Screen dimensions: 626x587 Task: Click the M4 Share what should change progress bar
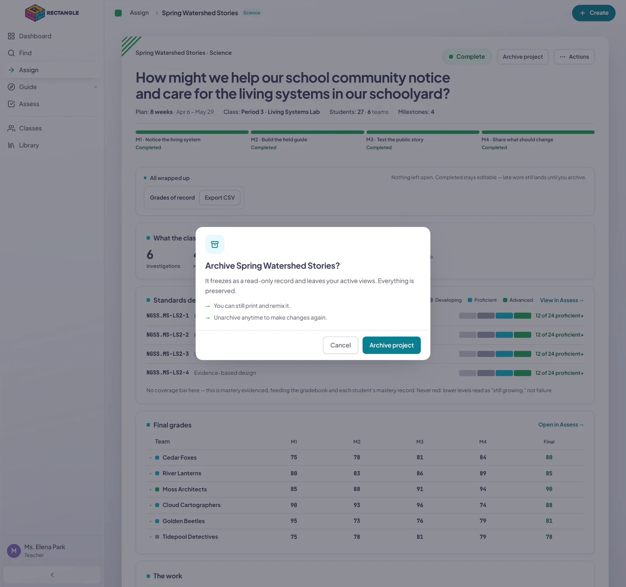coord(538,132)
